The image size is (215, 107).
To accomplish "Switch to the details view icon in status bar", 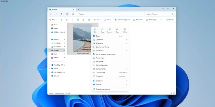I will tap(171, 93).
